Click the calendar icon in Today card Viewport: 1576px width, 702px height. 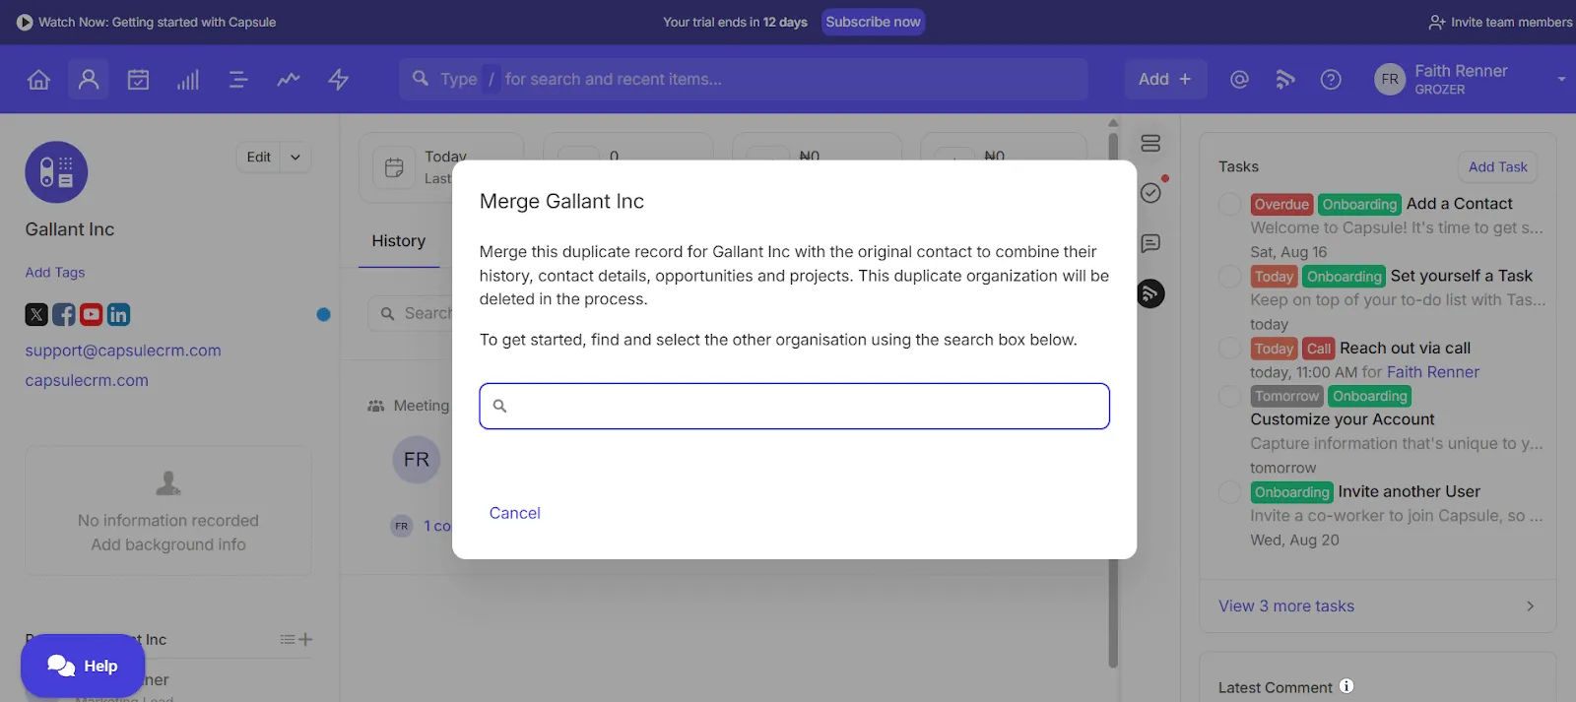tap(394, 167)
